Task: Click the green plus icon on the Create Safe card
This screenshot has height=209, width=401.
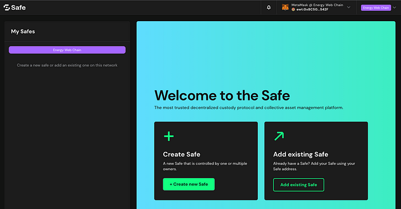Action: click(x=169, y=136)
